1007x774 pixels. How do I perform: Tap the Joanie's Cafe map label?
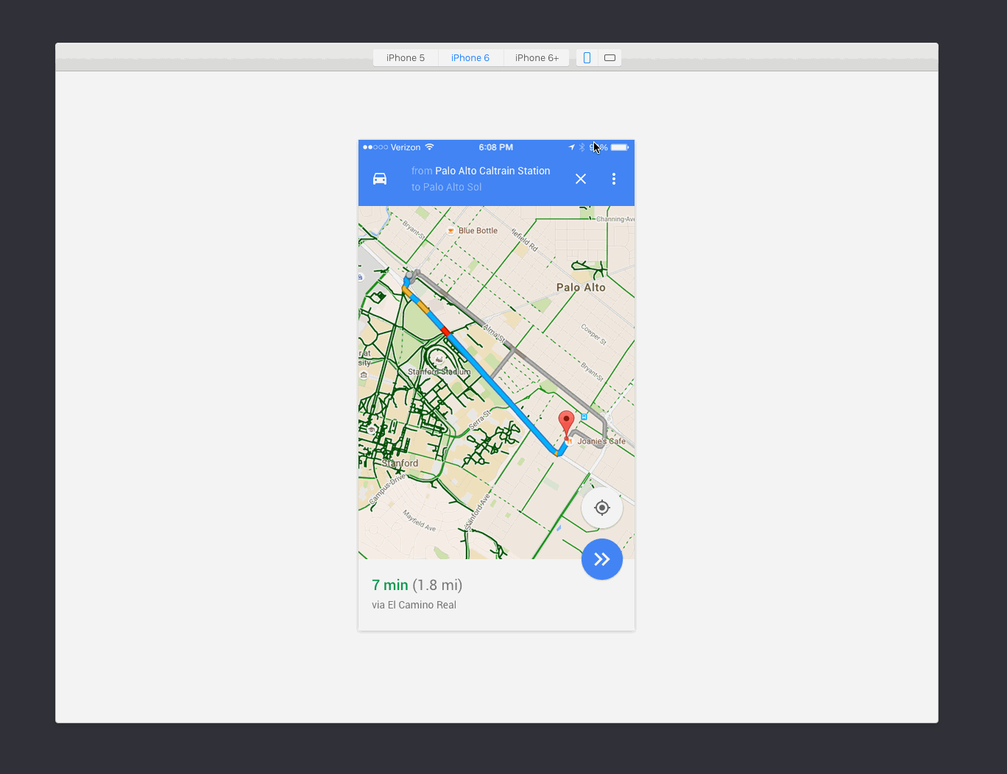click(x=601, y=441)
